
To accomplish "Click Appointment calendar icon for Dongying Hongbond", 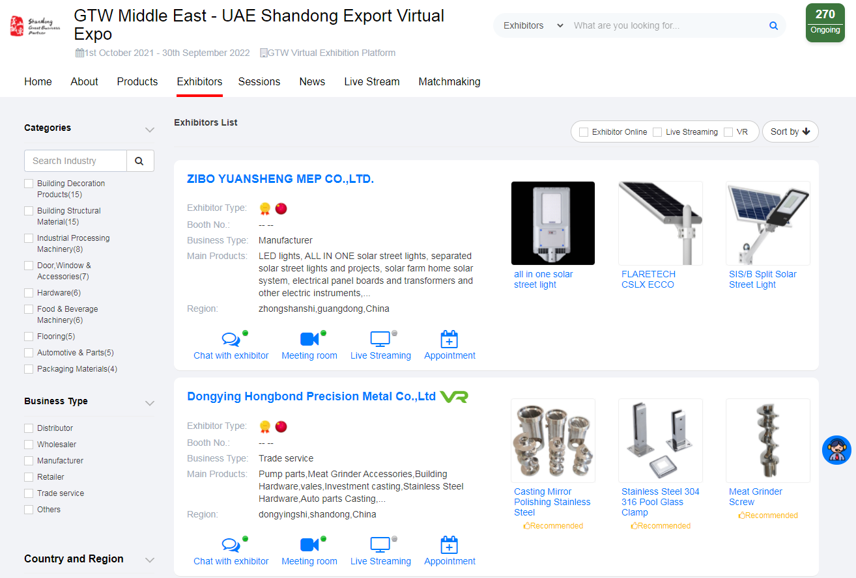I will click(x=449, y=545).
